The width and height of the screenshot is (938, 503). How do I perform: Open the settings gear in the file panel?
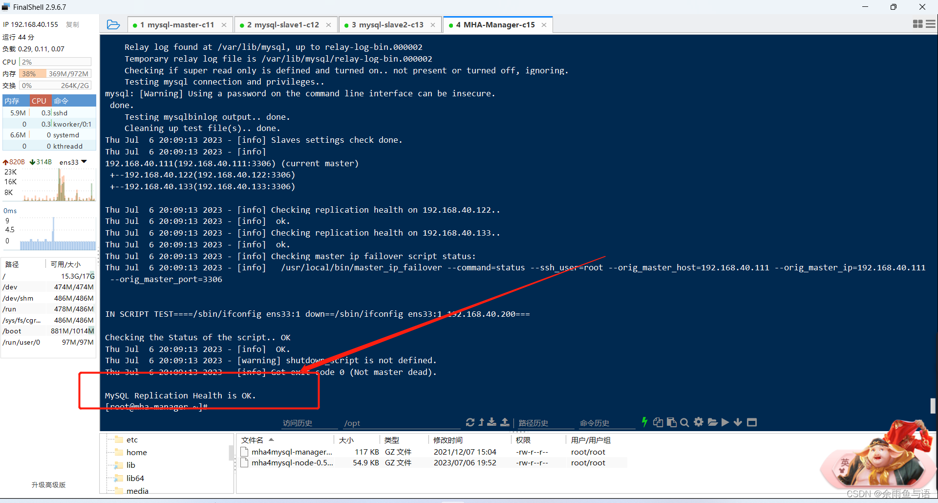(x=698, y=422)
